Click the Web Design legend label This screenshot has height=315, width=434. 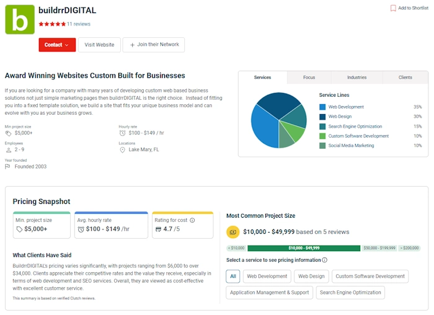[x=340, y=117]
